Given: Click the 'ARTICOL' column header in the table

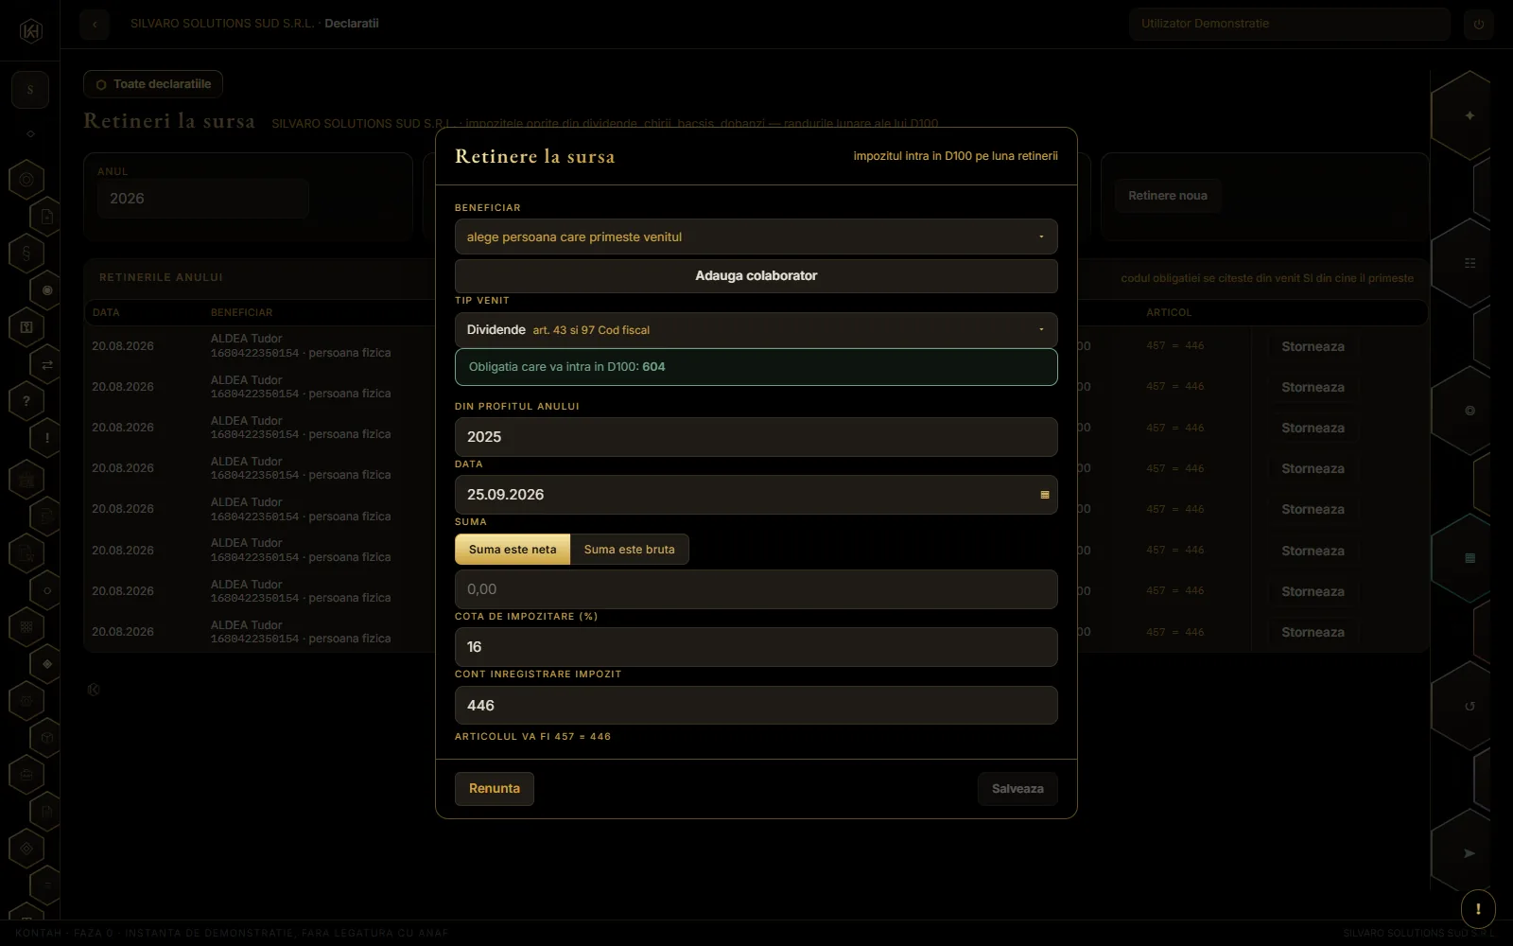Looking at the screenshot, I should (1169, 312).
